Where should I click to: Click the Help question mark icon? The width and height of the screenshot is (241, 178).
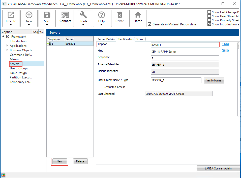101,15
